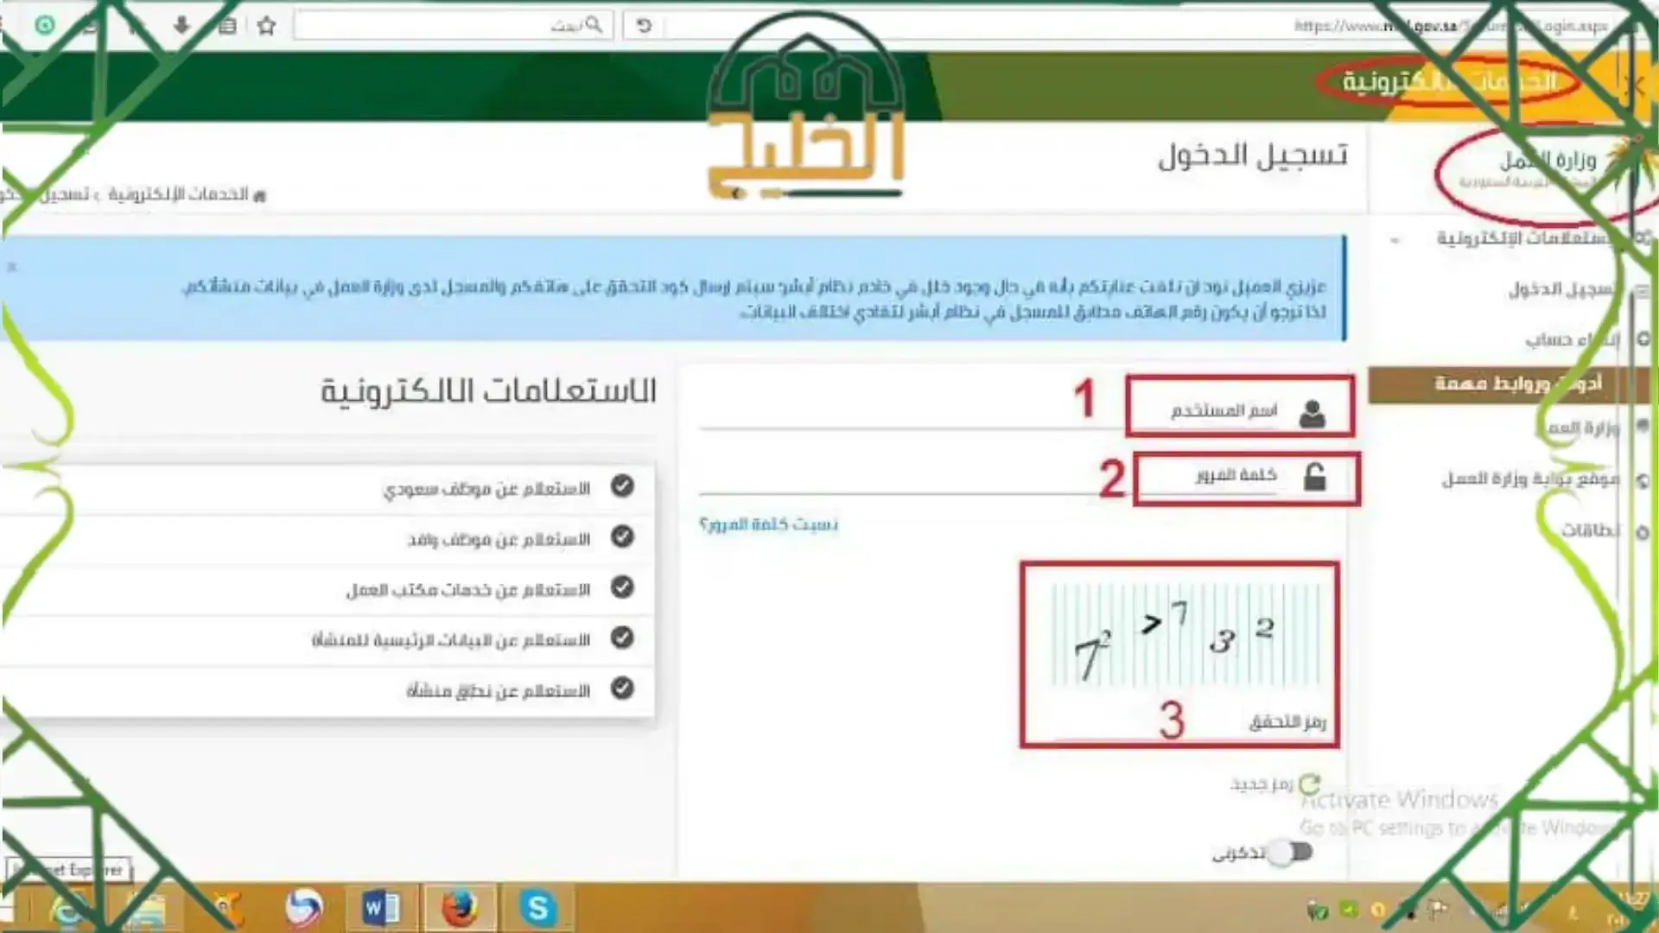
Task: Click the captcha verification image
Action: tap(1185, 633)
